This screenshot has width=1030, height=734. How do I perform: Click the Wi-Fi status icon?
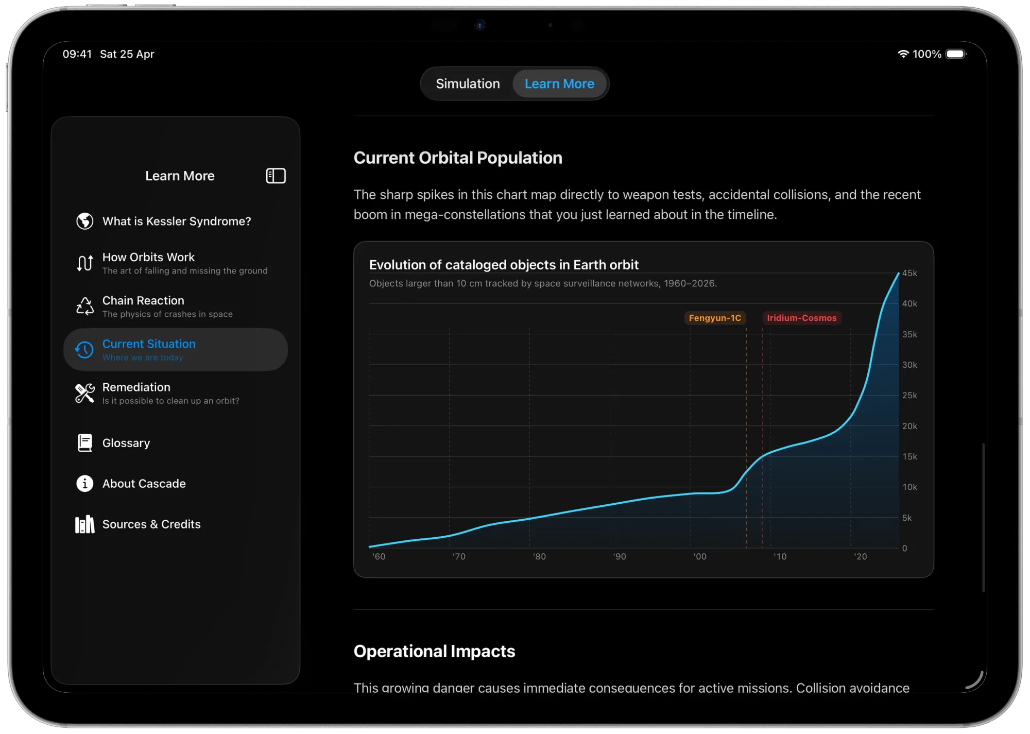pos(903,54)
